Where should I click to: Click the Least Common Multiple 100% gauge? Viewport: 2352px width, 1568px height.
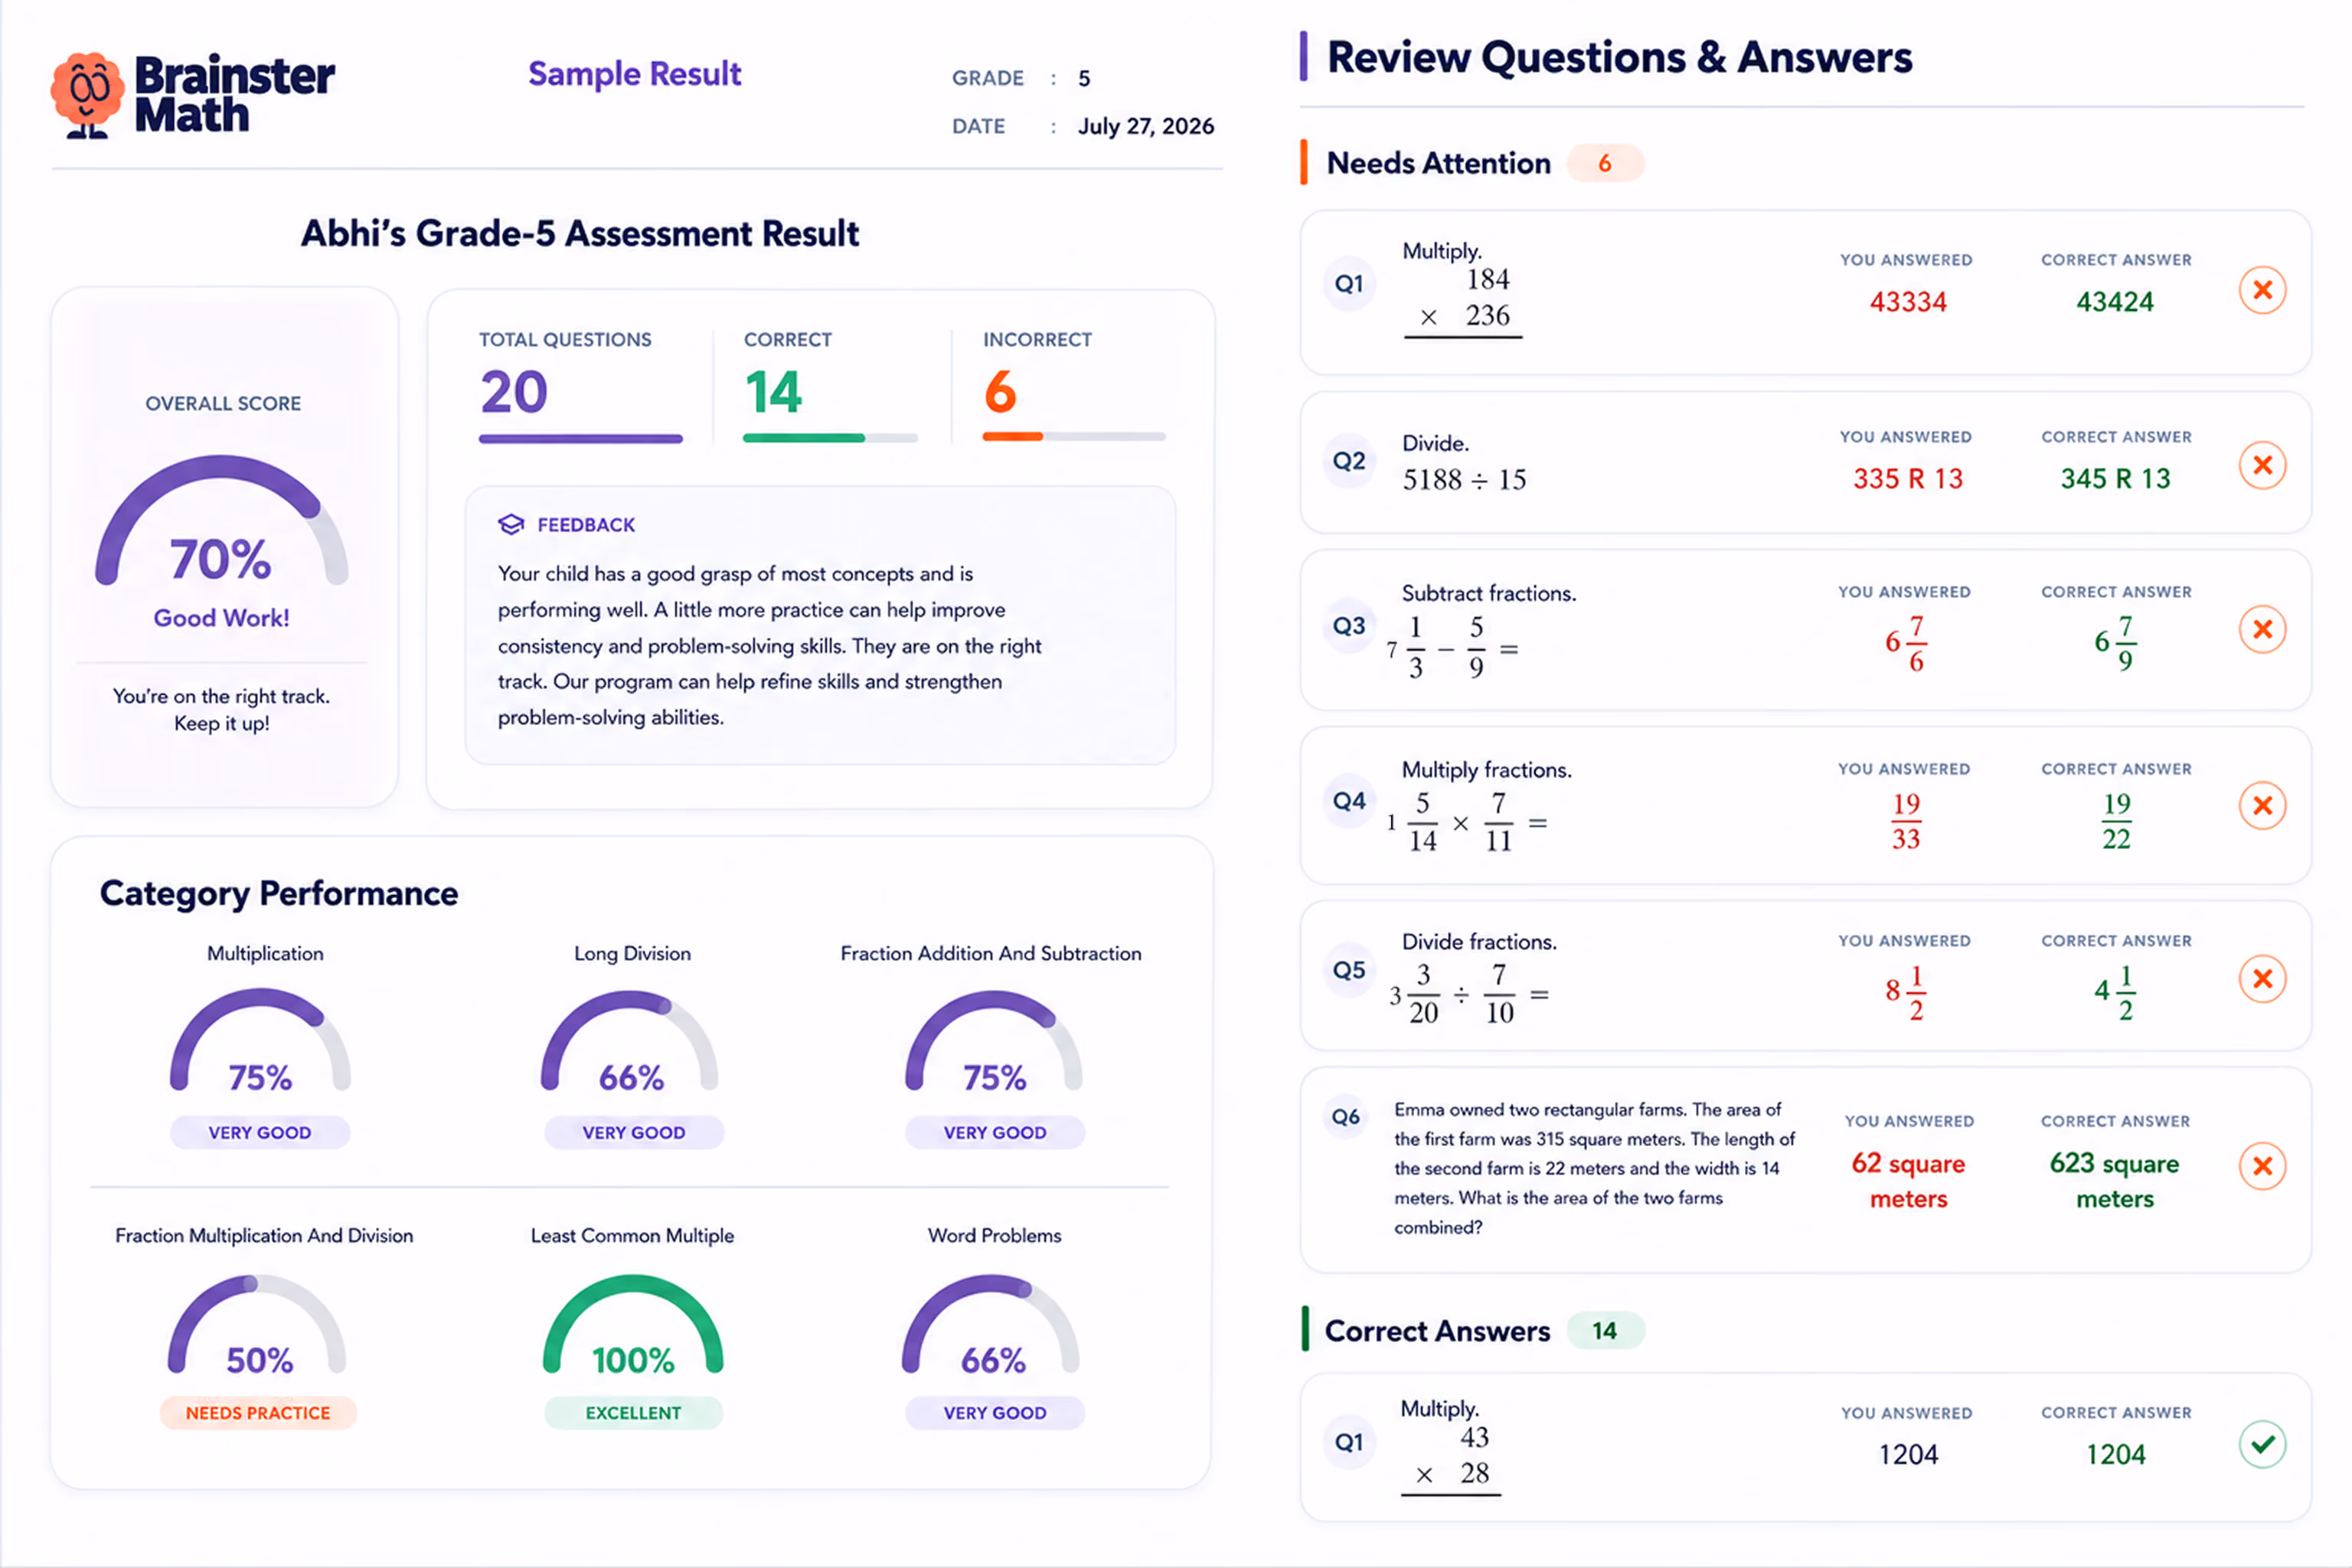633,1325
